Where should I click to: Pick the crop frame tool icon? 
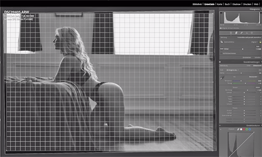(222, 42)
